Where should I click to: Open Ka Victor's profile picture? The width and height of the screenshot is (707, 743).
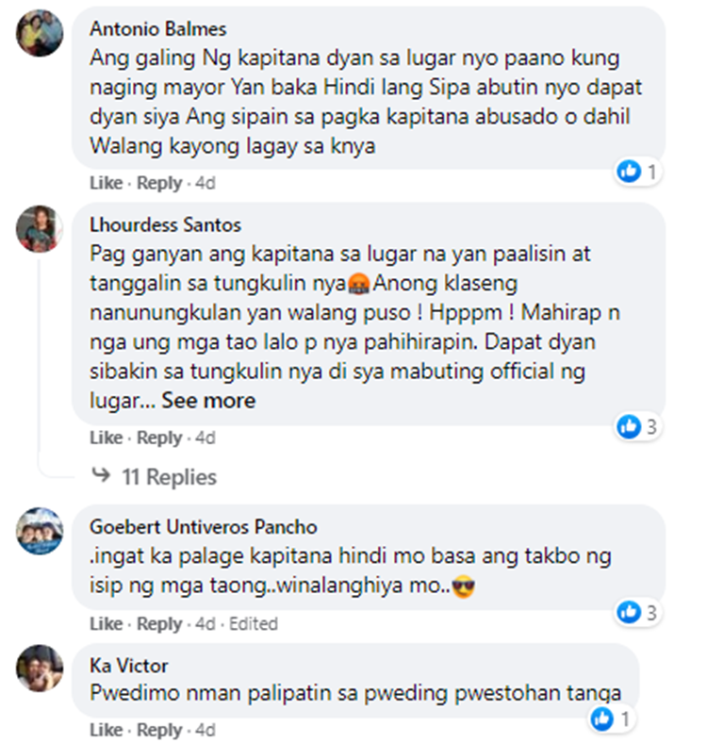click(40, 669)
